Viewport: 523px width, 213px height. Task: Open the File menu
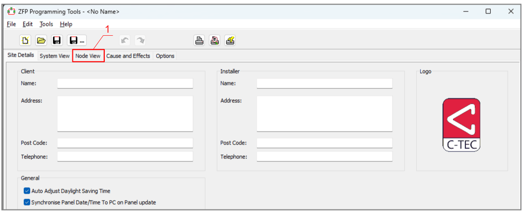pos(11,24)
